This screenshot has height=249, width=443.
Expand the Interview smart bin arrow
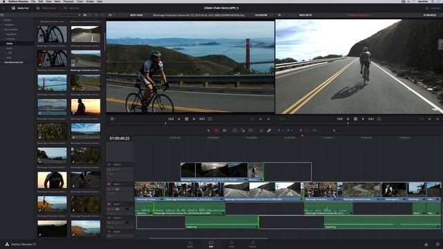pyautogui.click(x=2, y=62)
